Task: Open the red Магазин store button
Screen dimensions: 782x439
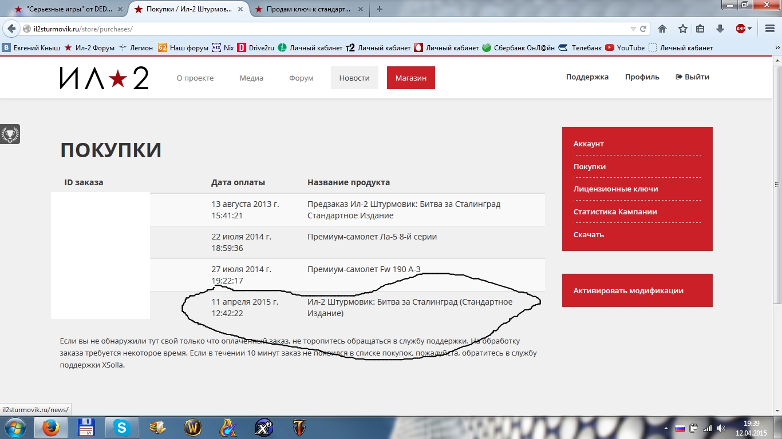Action: click(x=411, y=78)
